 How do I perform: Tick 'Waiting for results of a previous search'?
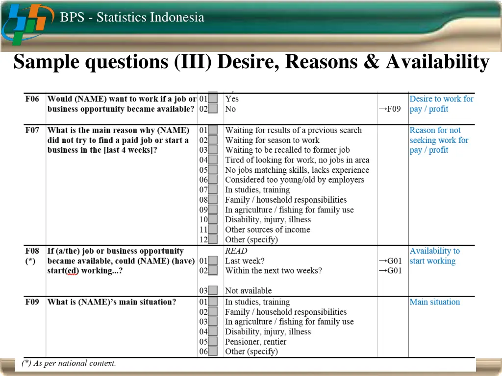pos(213,130)
